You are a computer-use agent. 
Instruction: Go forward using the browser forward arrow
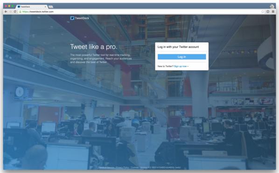[x=11, y=12]
